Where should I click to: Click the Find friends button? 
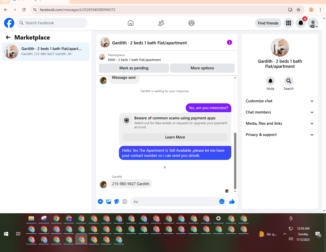pos(268,23)
